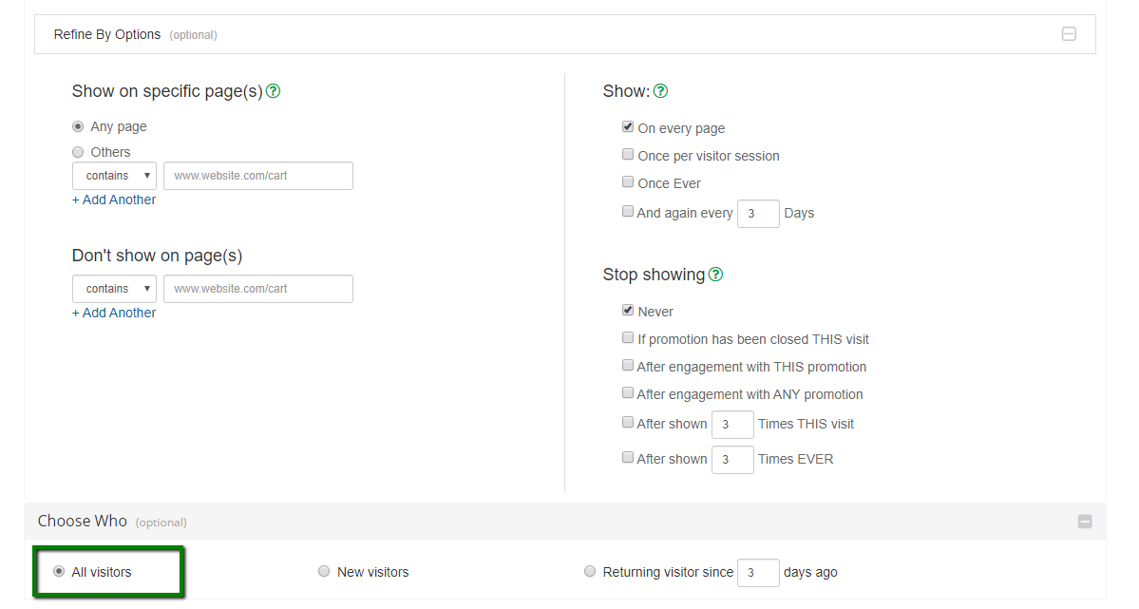Check the Once Ever option
Viewport: 1139px width, 609px height.
pyautogui.click(x=628, y=182)
